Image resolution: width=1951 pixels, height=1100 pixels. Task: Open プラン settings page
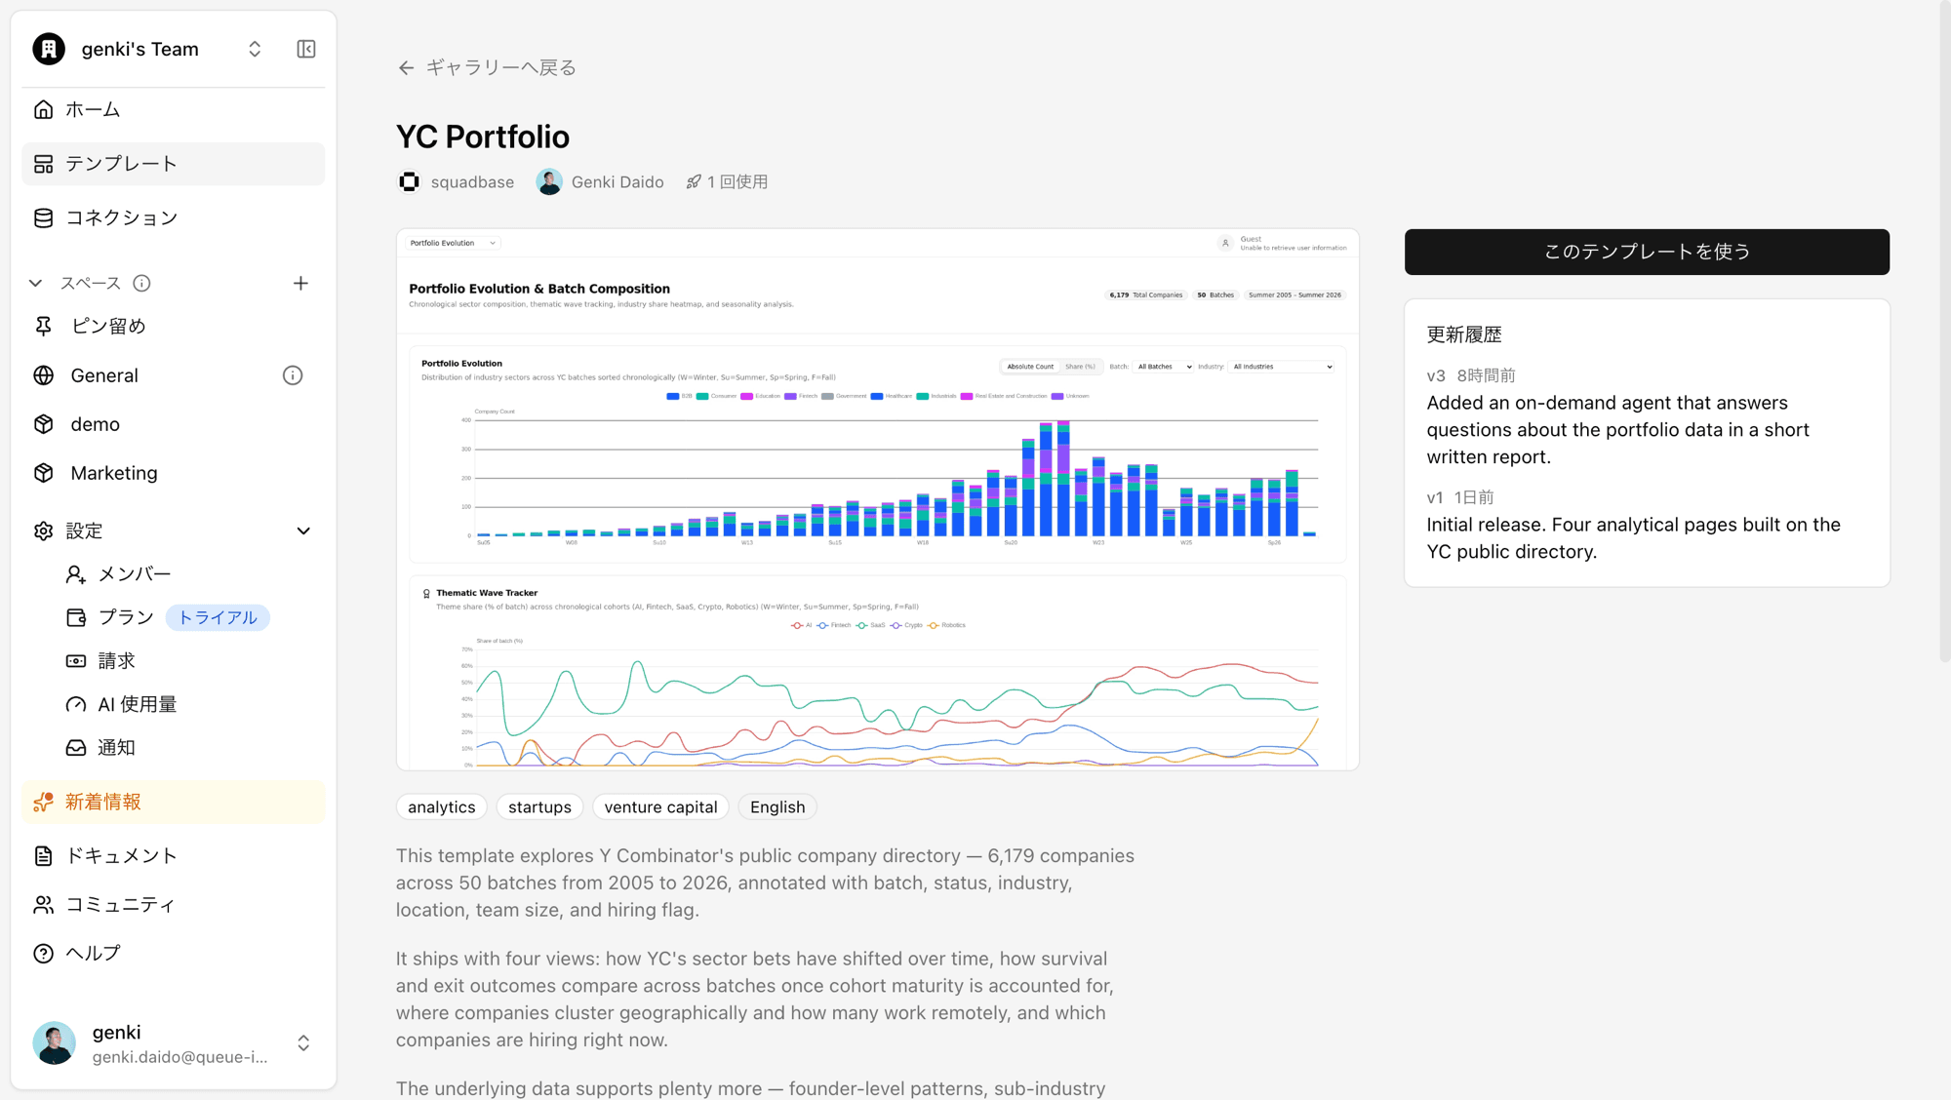pyautogui.click(x=126, y=617)
